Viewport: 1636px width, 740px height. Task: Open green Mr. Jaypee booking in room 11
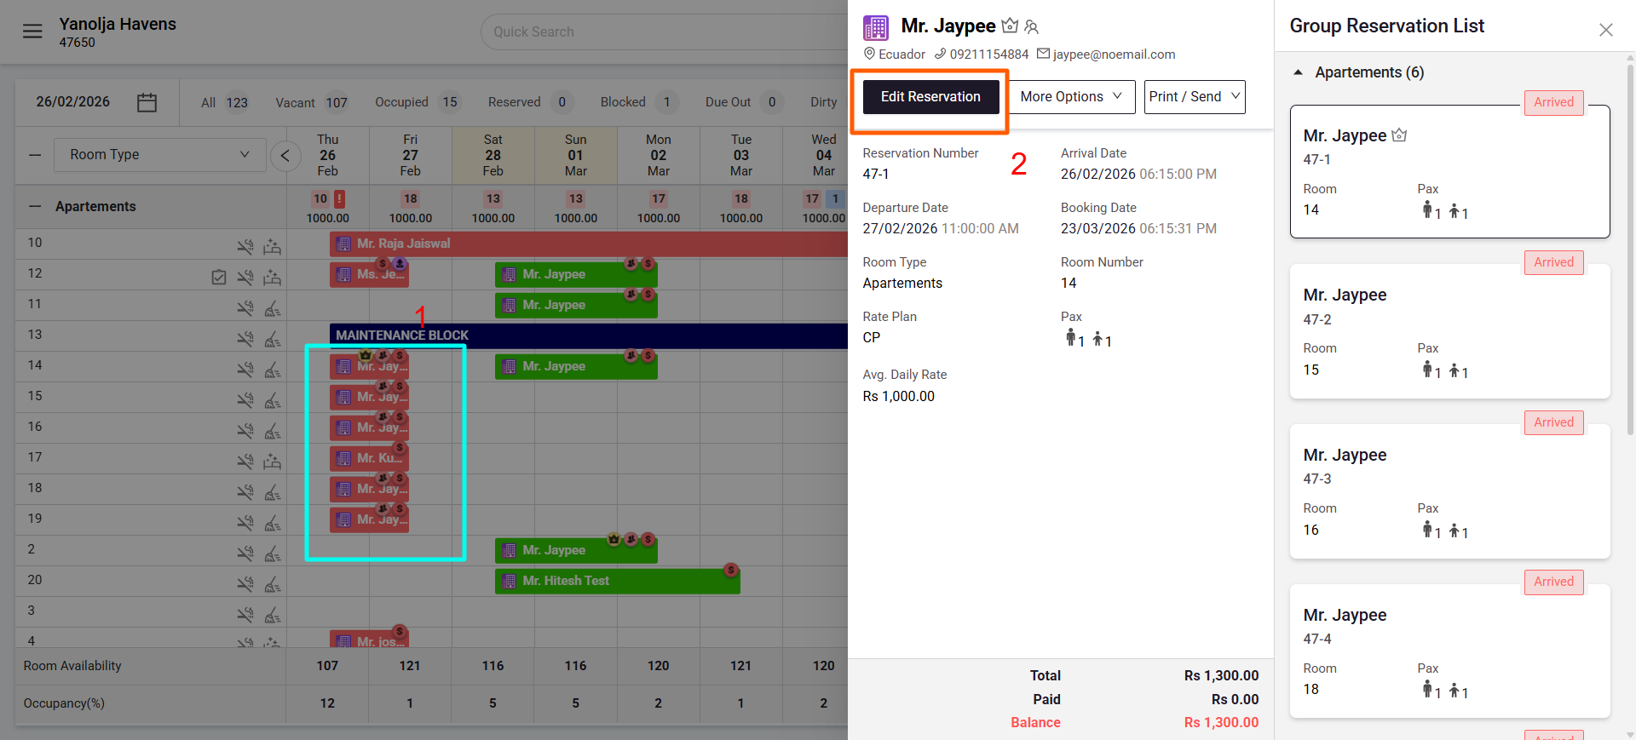tap(576, 305)
